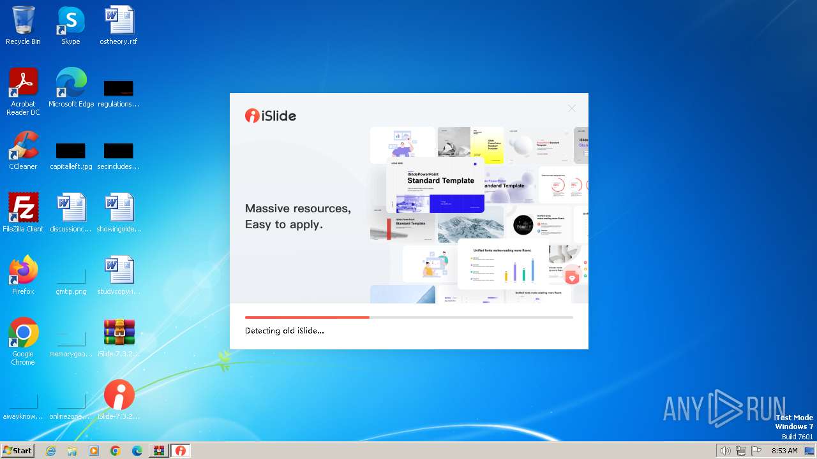Screen dimensions: 817x459
Task: Click the 'Detecting old iSlide...' status text
Action: click(285, 331)
